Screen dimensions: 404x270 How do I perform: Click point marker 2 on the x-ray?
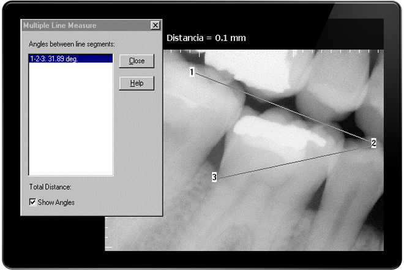(373, 143)
